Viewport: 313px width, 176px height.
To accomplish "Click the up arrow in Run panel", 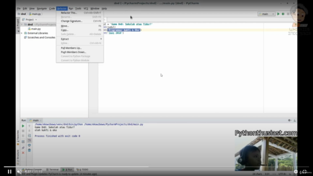I will [x=29, y=126].
